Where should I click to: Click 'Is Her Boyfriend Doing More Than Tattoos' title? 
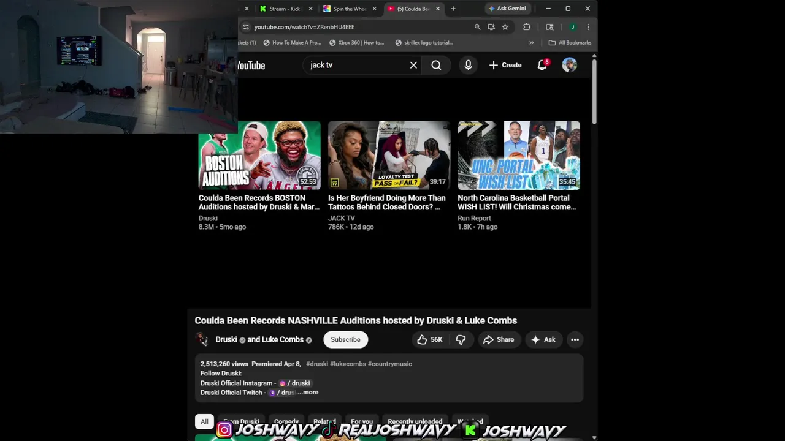387,203
